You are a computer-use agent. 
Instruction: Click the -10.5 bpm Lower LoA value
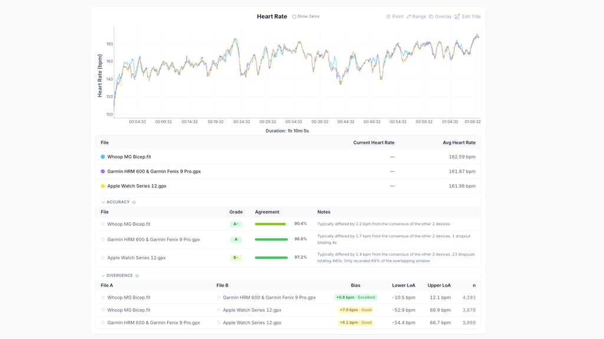pyautogui.click(x=403, y=297)
